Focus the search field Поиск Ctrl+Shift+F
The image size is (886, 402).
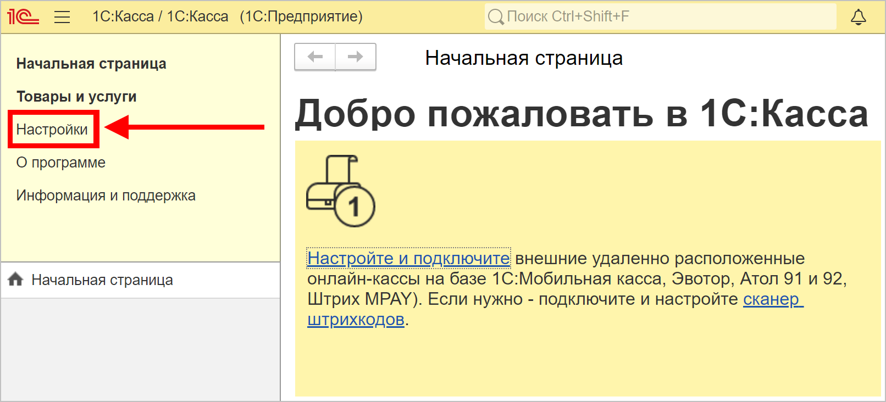660,16
